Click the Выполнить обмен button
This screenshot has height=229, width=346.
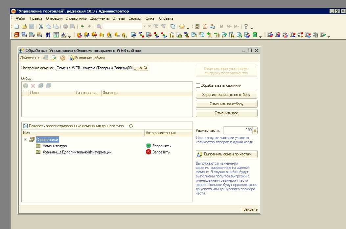87,58
